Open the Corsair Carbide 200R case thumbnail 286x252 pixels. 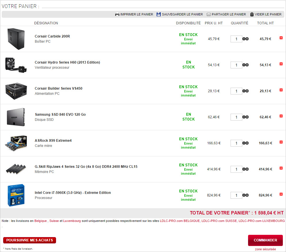[x=16, y=39]
